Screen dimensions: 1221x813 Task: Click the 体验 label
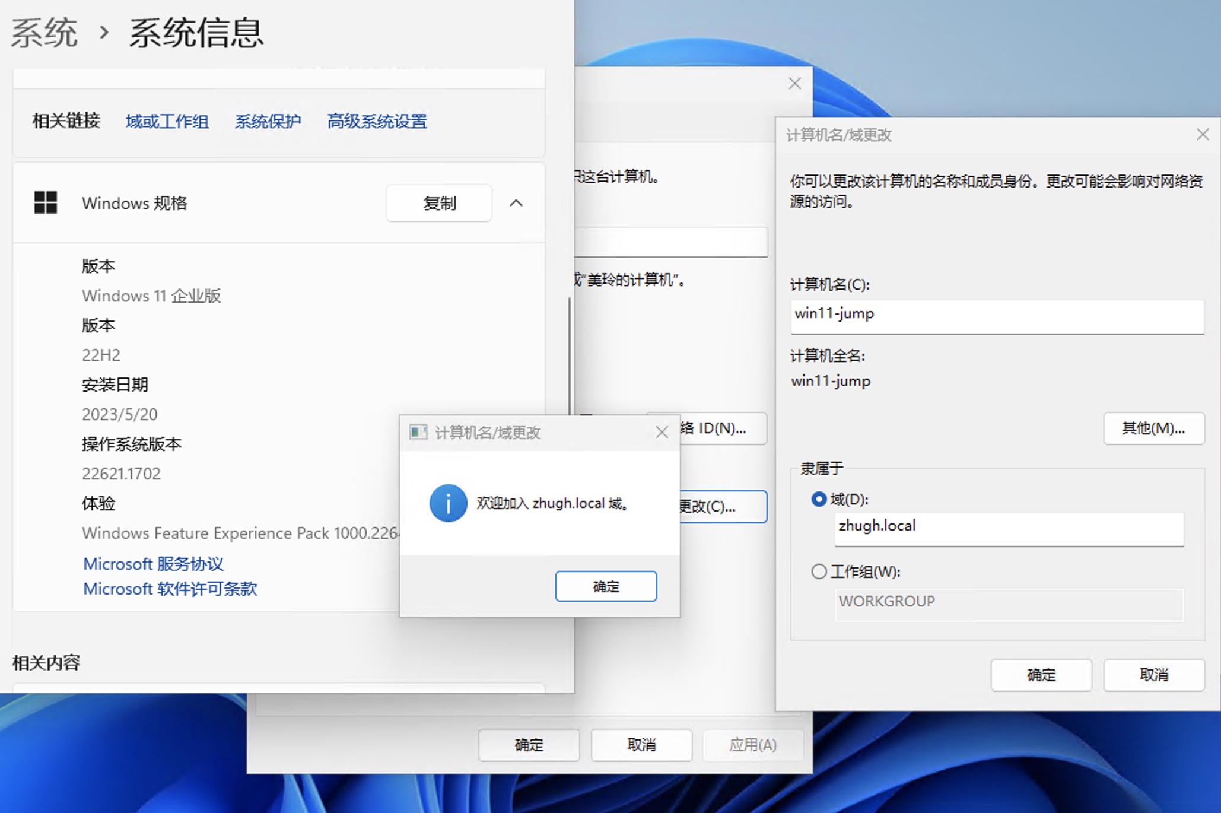pyautogui.click(x=98, y=503)
